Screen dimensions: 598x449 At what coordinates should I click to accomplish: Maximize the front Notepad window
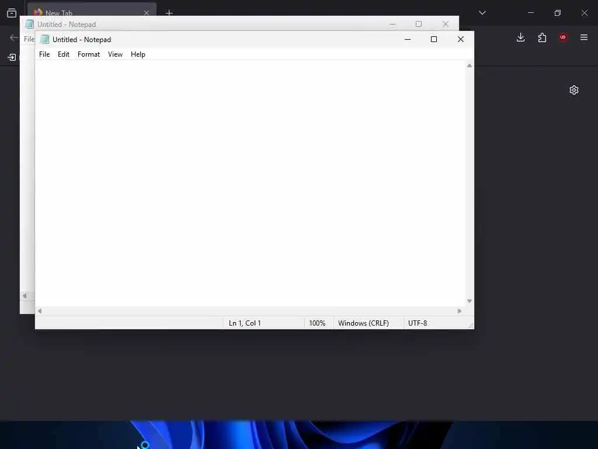click(x=434, y=39)
